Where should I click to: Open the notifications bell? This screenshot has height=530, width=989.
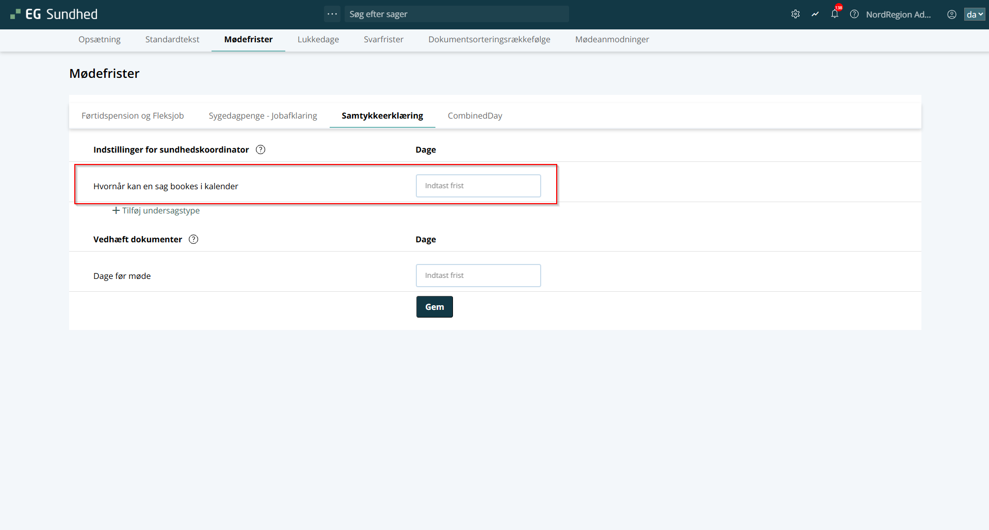pos(834,14)
